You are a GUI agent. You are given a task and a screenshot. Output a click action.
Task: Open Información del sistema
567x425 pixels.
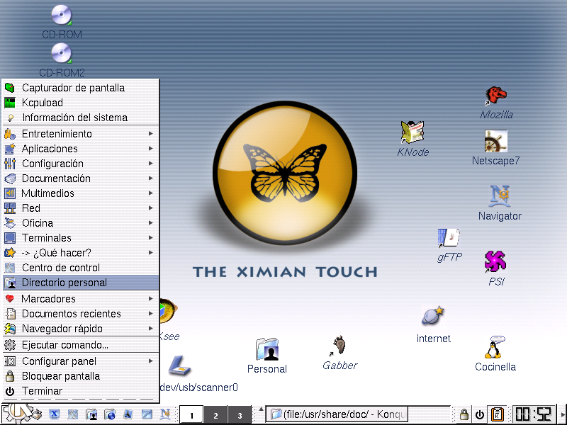[80, 117]
